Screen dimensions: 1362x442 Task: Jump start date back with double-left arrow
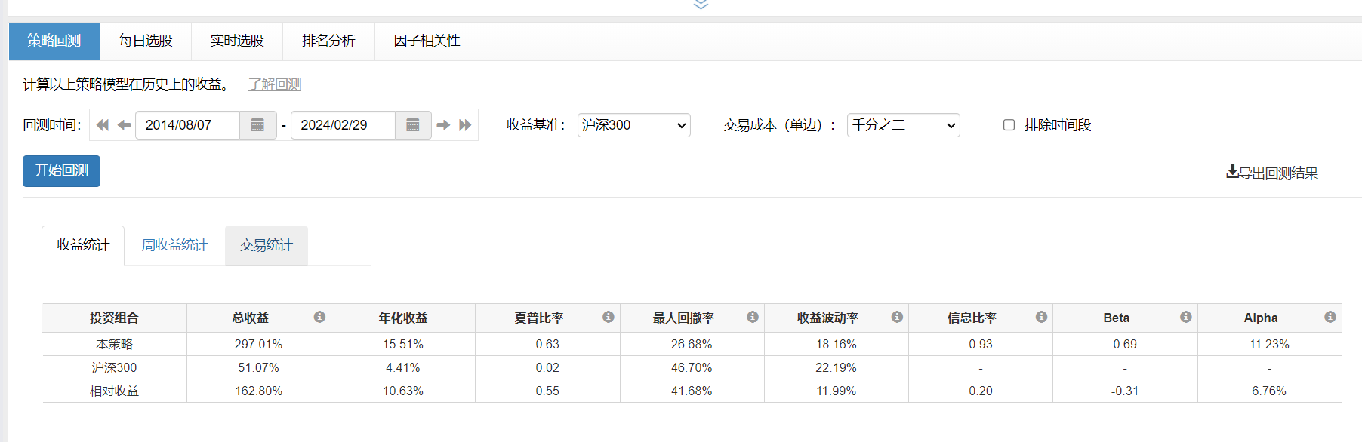point(103,125)
